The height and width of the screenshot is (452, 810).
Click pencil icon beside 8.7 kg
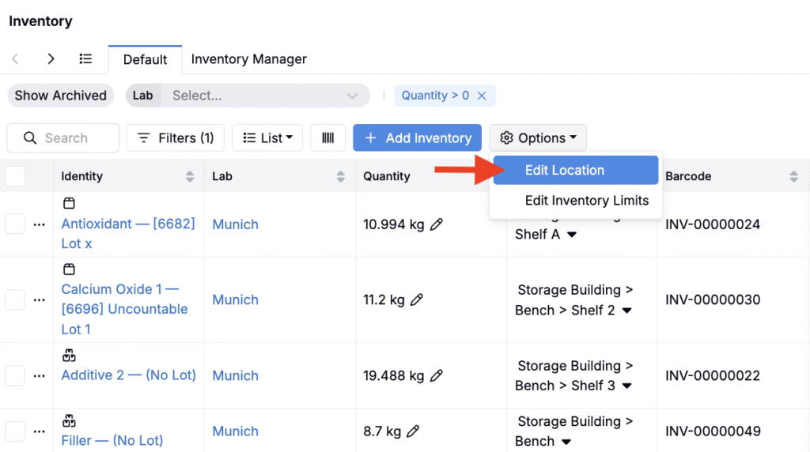click(x=412, y=431)
